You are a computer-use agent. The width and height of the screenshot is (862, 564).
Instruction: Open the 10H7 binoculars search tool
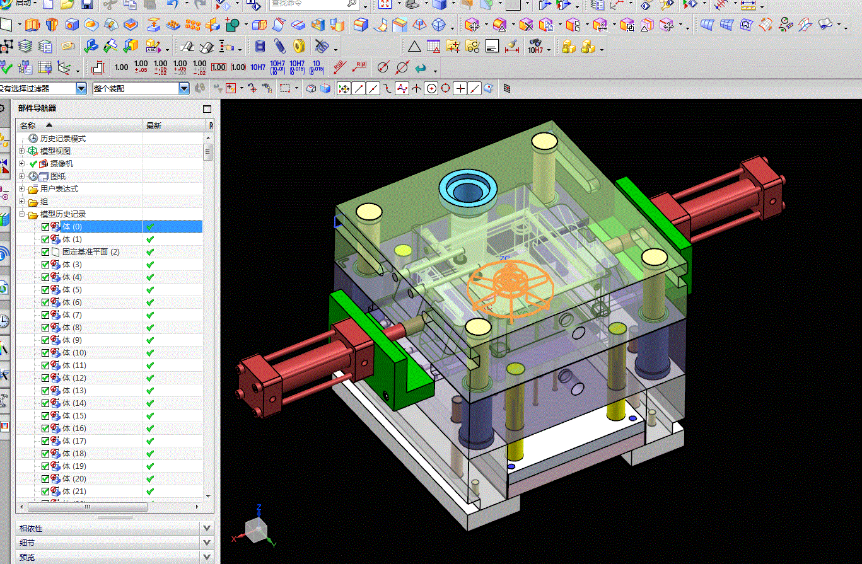536,47
